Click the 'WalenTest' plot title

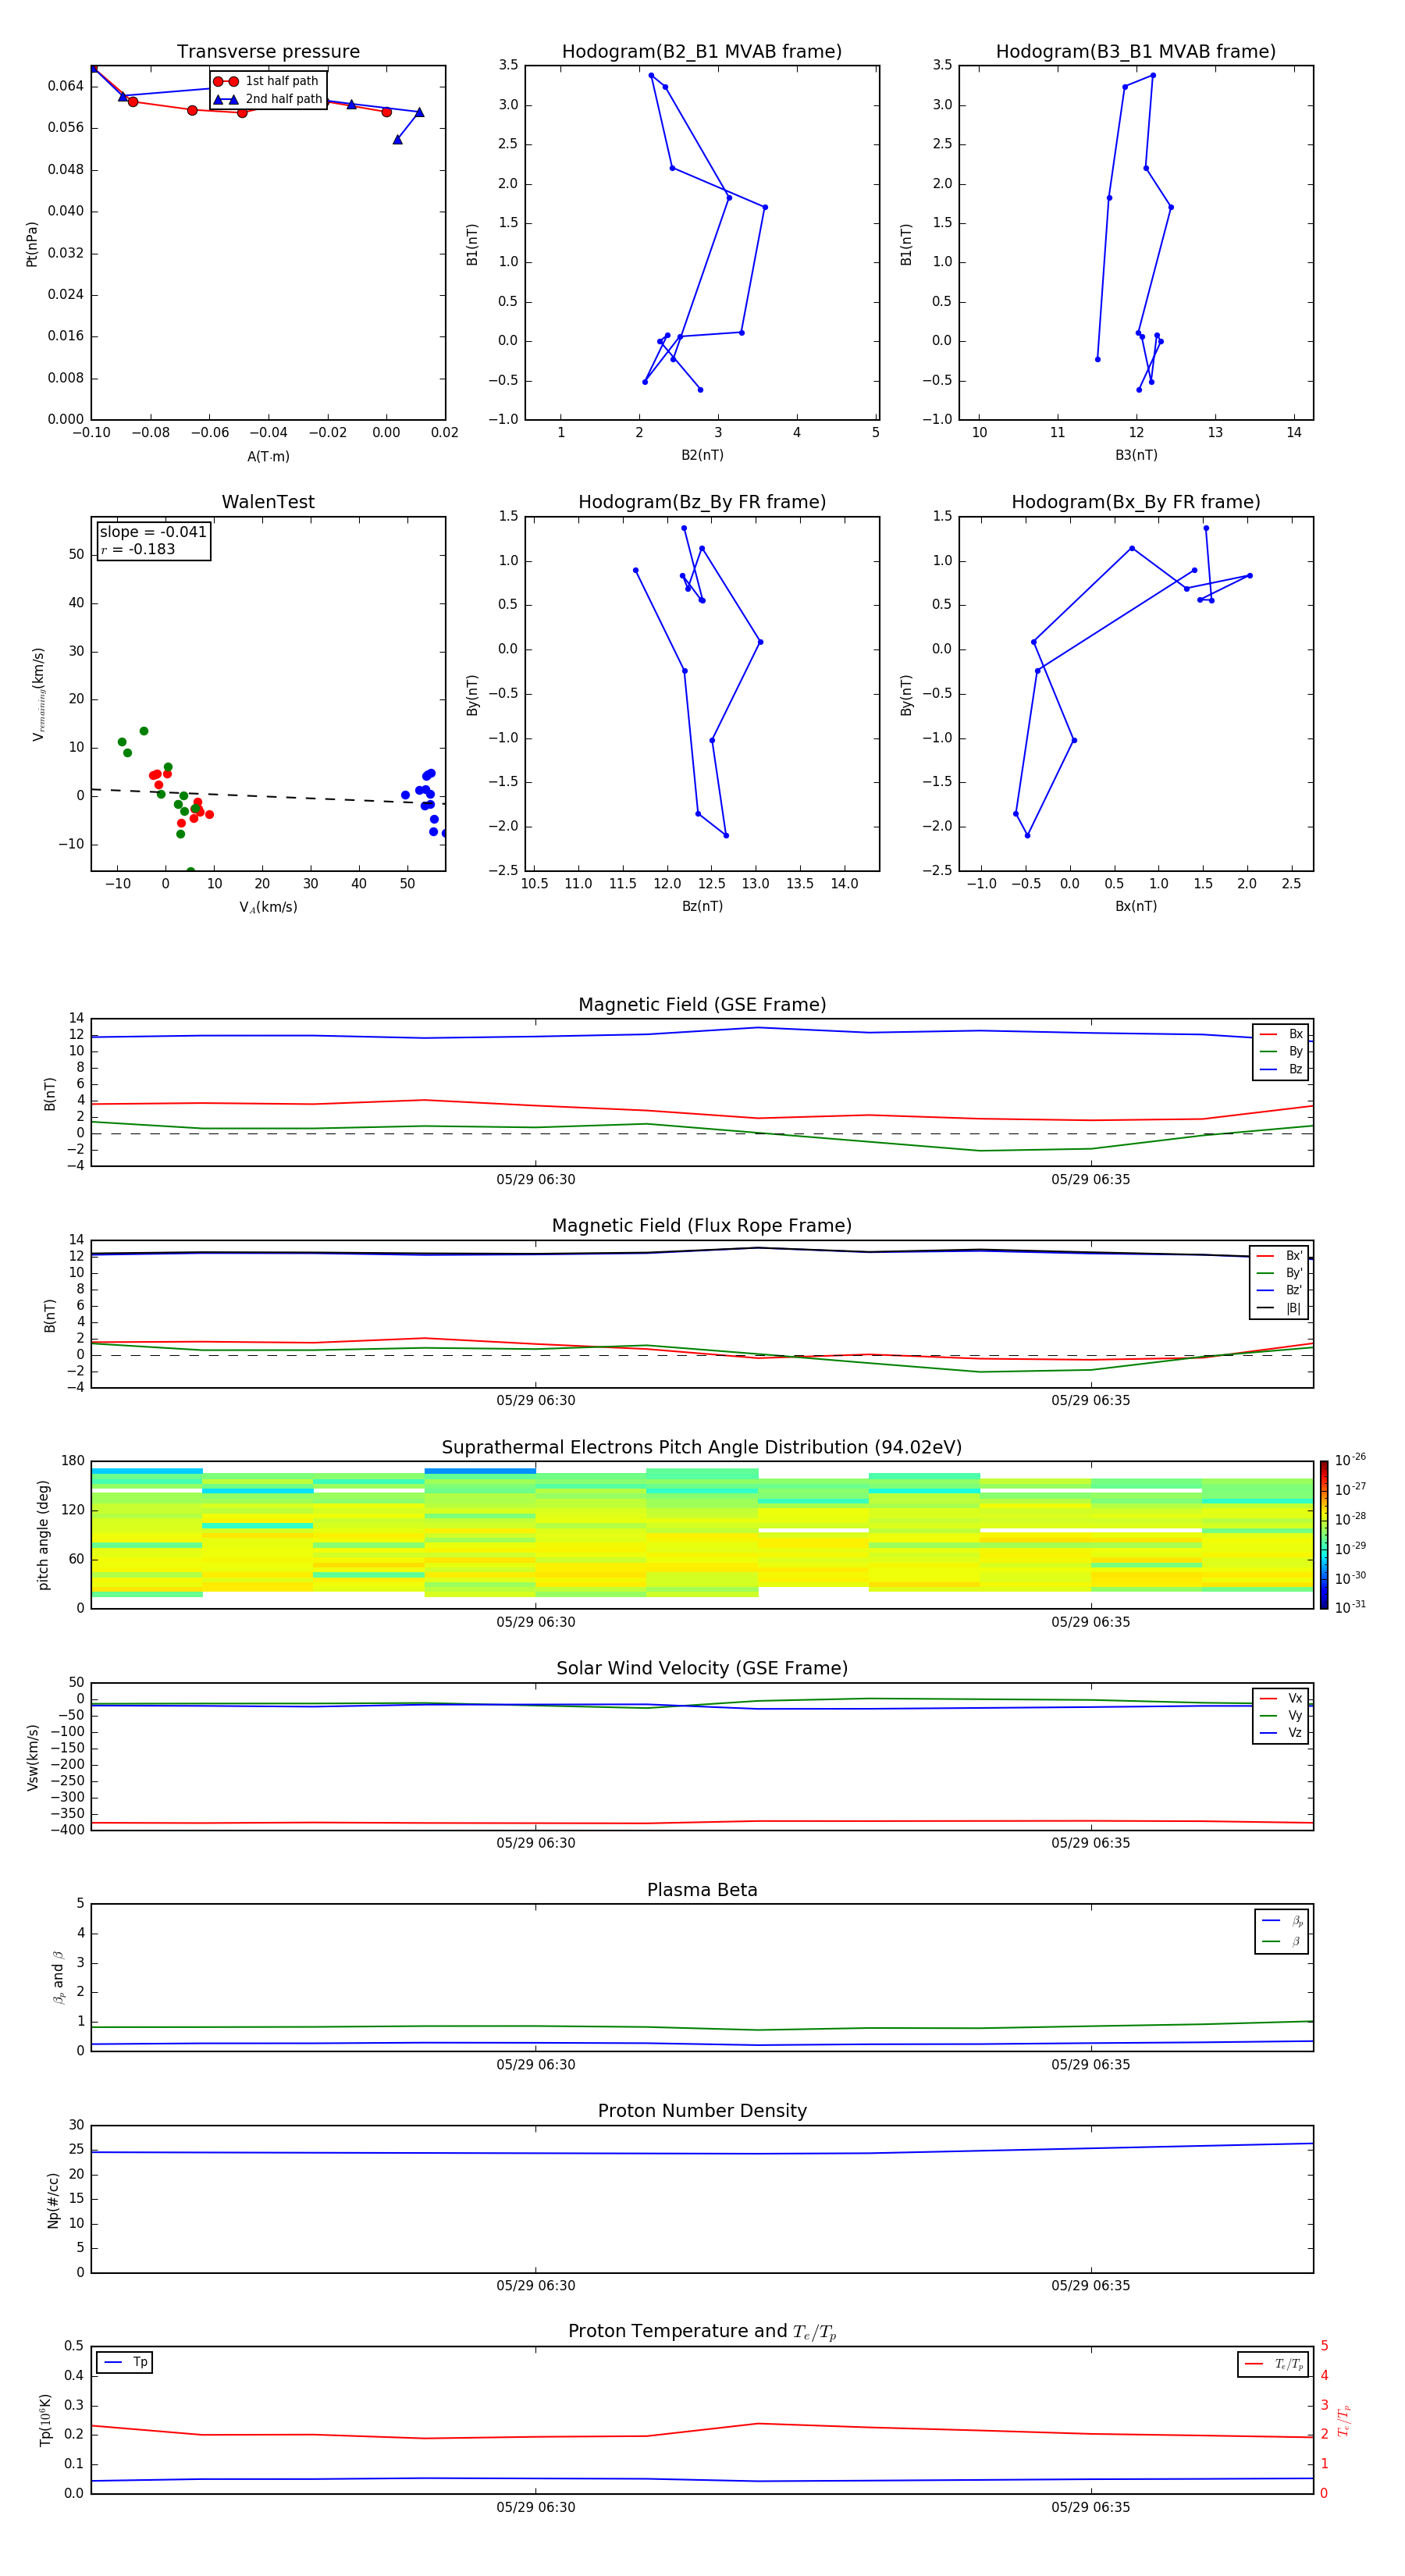(268, 502)
